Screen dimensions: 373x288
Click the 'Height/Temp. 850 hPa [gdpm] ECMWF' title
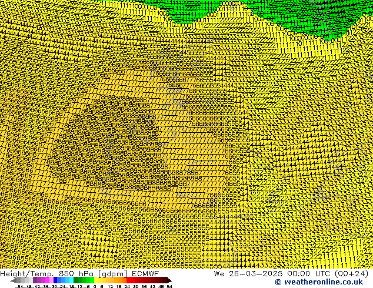tap(79, 274)
